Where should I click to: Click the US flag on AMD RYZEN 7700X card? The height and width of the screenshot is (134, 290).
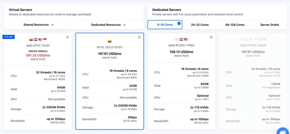coord(186,39)
